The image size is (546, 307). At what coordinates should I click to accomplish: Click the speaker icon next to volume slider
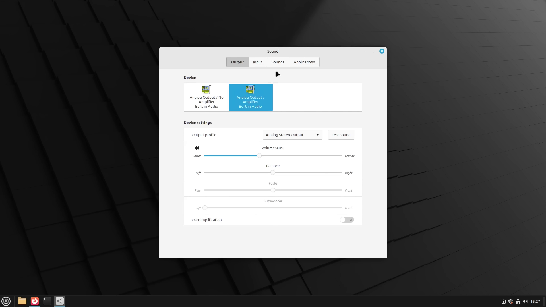[197, 148]
